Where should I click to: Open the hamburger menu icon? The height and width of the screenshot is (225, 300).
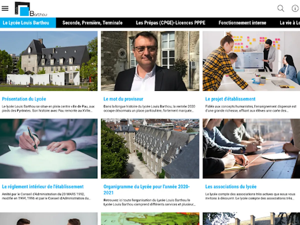pos(5,8)
